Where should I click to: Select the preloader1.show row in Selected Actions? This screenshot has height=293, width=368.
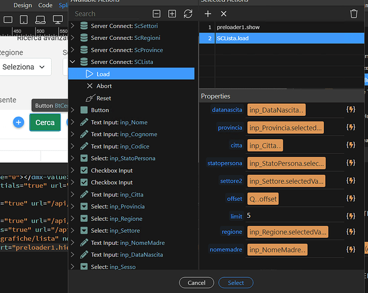tap(282, 27)
